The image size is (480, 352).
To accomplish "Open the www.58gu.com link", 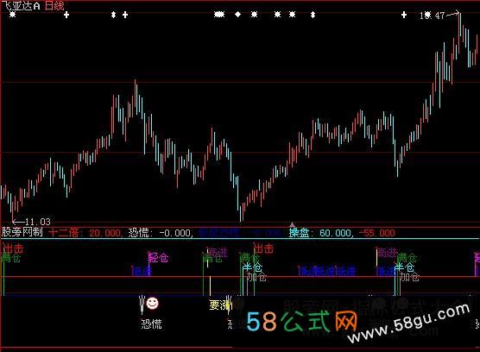I will coord(409,323).
